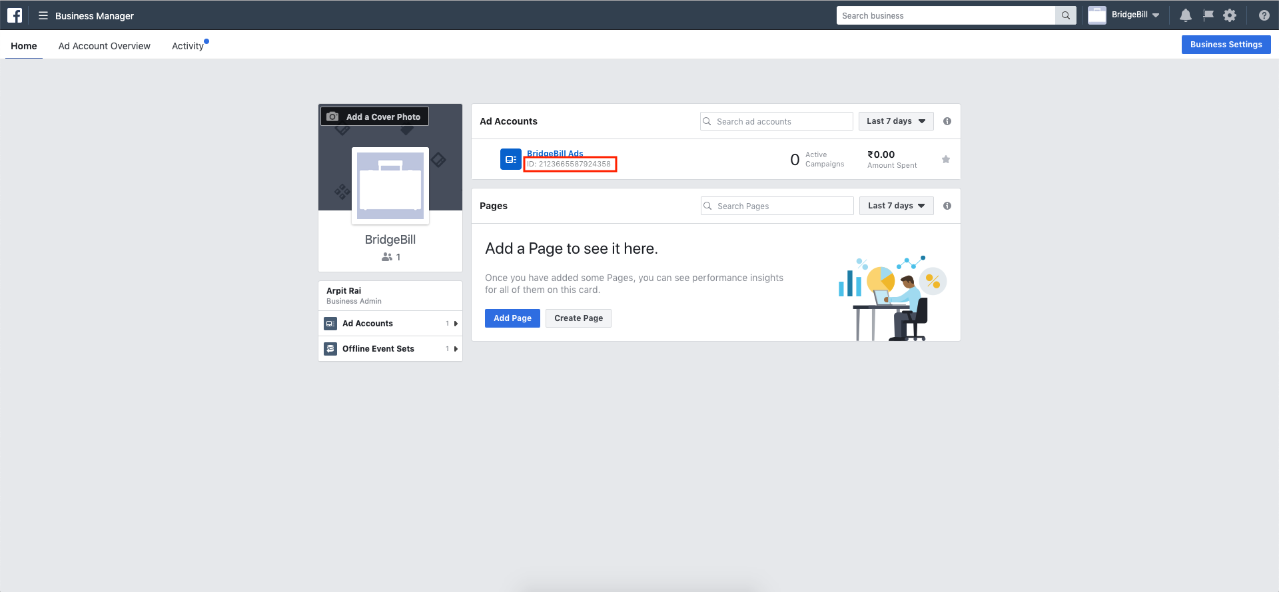
Task: Click the Offline Event Sets label
Action: (x=378, y=349)
